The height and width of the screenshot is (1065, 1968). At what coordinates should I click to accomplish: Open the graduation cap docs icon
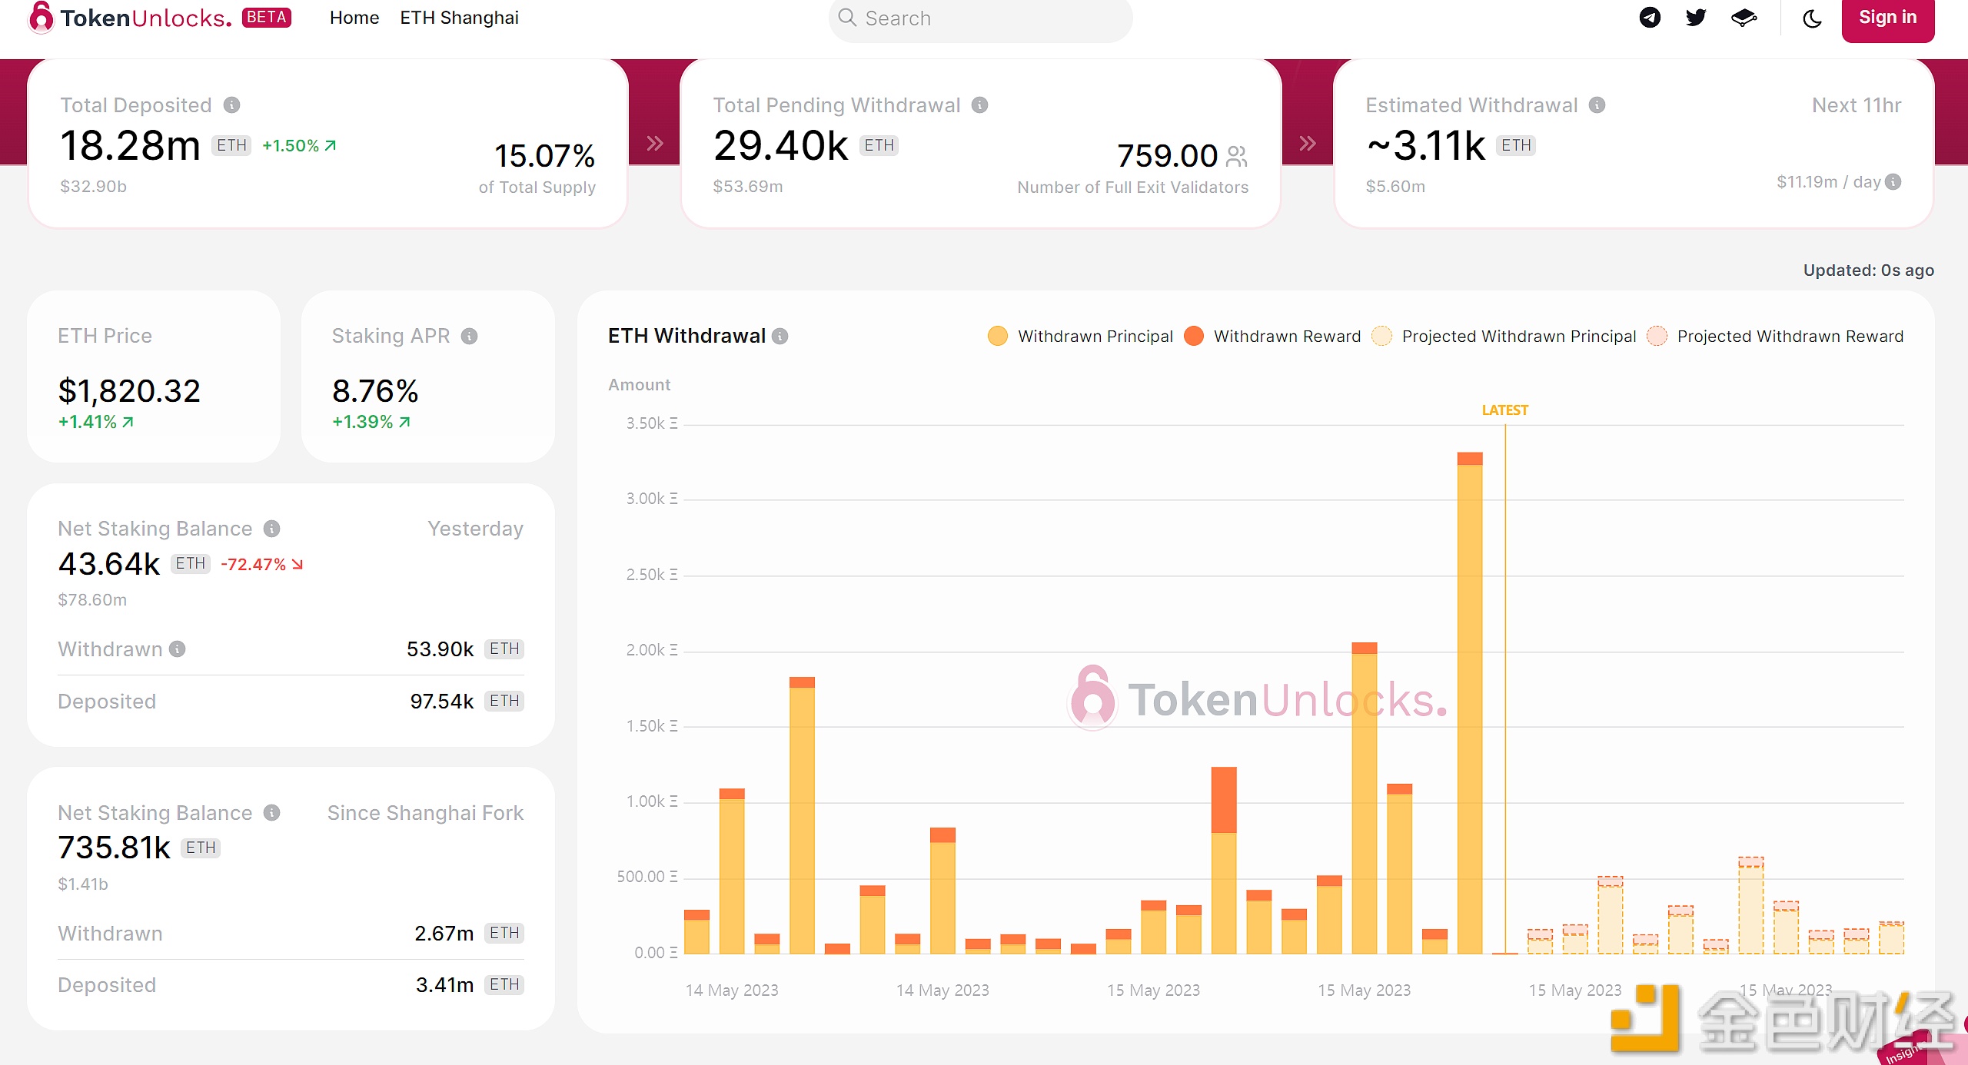click(1744, 18)
